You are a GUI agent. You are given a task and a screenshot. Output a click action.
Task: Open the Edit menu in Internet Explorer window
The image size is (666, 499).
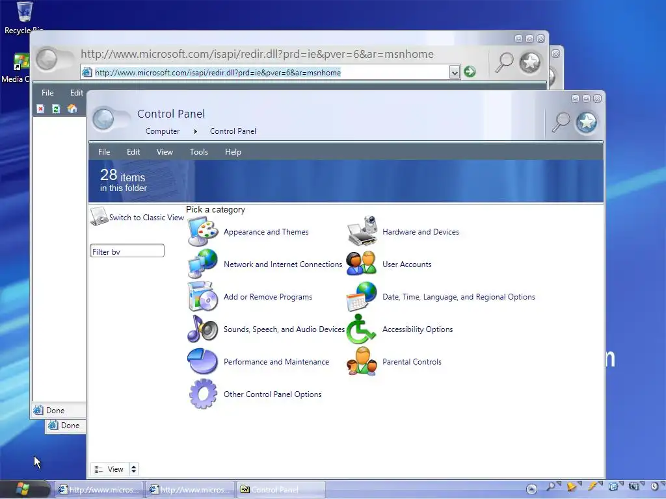(x=77, y=92)
